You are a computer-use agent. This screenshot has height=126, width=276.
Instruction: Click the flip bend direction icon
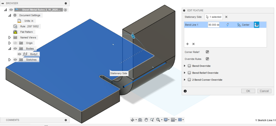pos(227,25)
